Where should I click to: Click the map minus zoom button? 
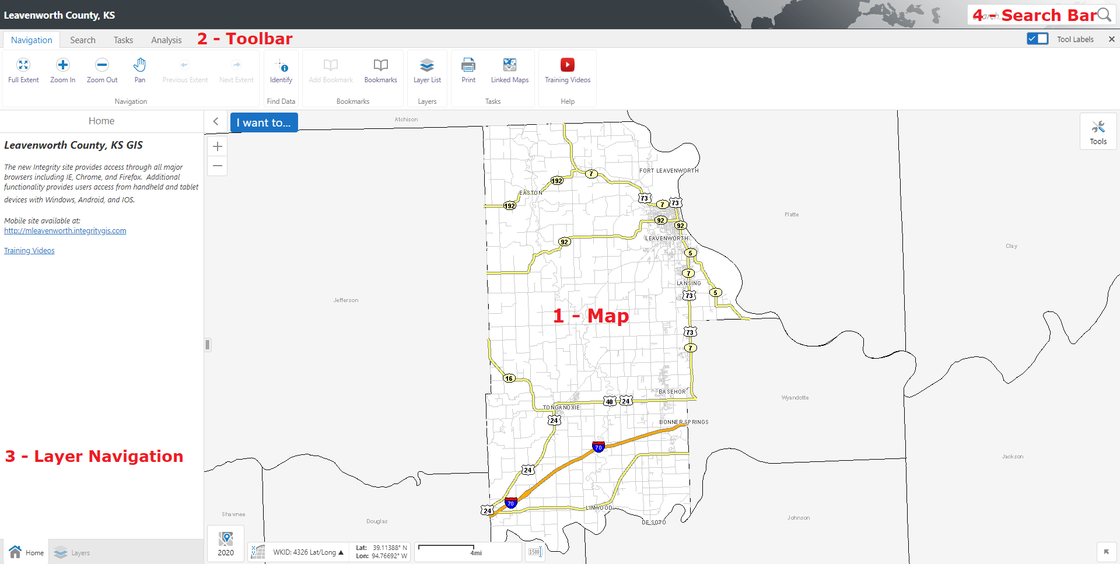click(x=218, y=166)
